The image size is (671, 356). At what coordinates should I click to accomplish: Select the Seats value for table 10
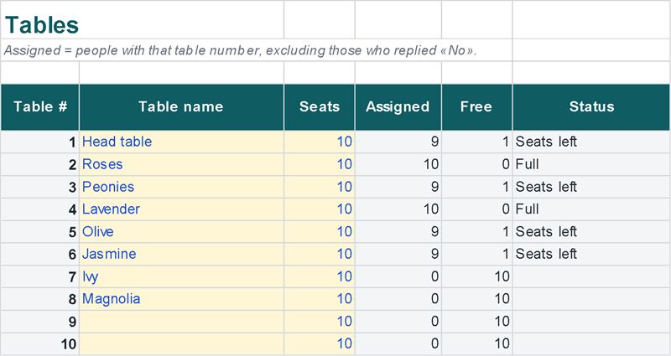pos(320,344)
